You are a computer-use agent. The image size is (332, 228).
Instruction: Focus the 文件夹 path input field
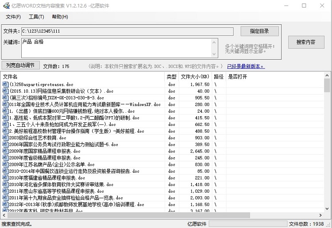click(127, 31)
